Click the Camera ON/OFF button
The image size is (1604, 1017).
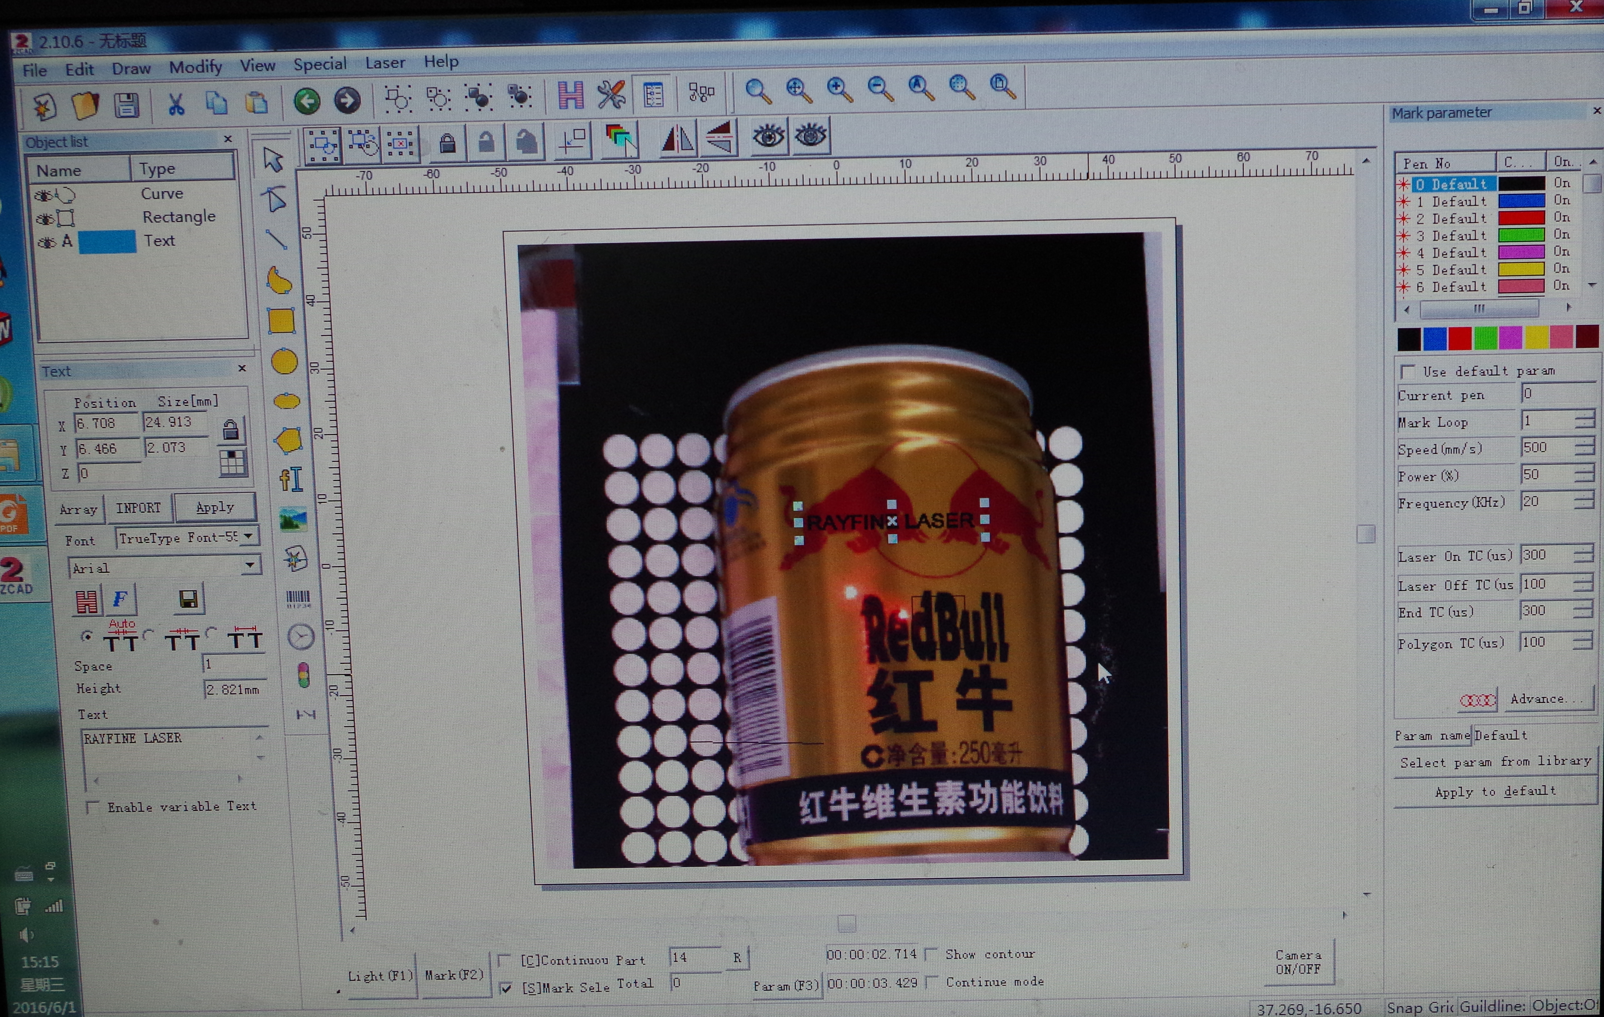click(1298, 962)
